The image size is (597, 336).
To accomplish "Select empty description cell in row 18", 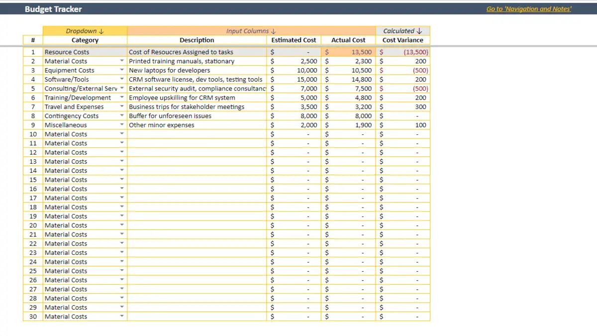I will tap(197, 207).
